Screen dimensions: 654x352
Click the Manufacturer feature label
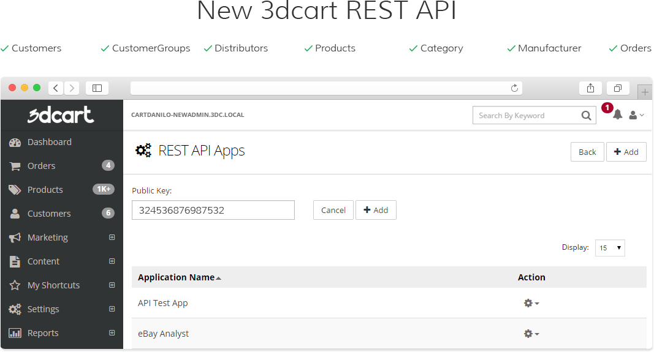(549, 48)
